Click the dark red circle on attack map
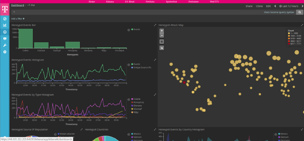This screenshot has width=304, height=141. click(x=184, y=82)
